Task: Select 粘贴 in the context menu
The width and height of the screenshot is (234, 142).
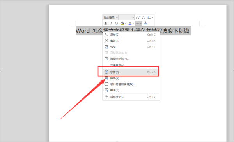Action: point(131,47)
